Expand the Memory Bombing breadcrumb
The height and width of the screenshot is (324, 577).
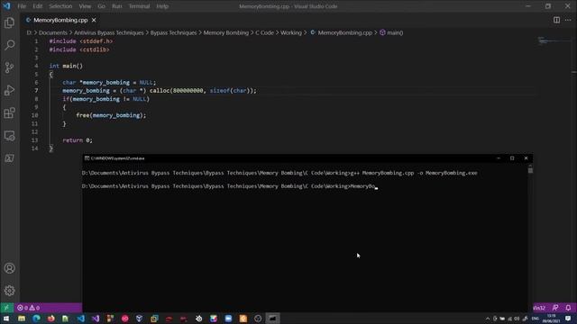pyautogui.click(x=226, y=32)
